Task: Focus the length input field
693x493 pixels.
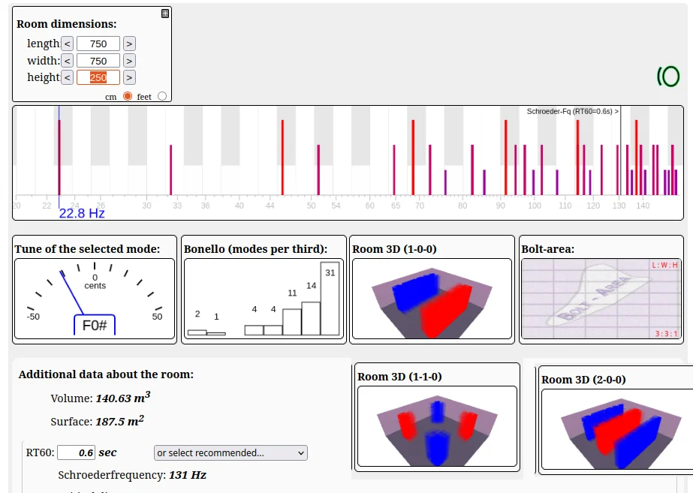Action: click(98, 44)
